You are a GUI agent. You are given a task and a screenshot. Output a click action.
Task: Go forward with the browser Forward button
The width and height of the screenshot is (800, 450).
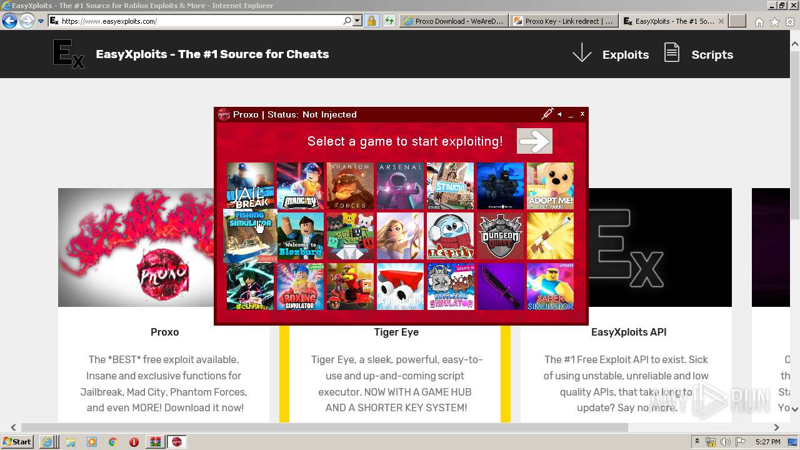(x=26, y=21)
